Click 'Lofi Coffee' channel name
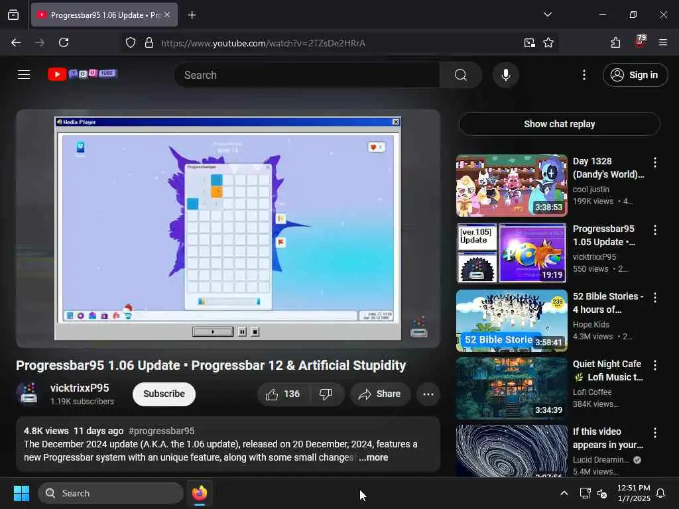This screenshot has height=509, width=679. pos(592,392)
